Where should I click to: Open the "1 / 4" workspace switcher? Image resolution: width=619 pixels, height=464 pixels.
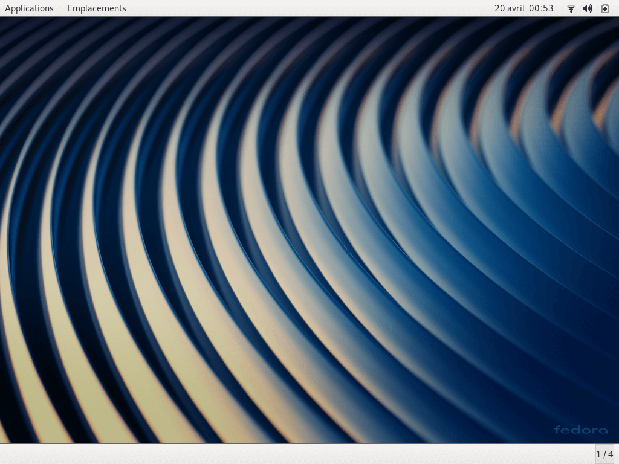pyautogui.click(x=604, y=454)
